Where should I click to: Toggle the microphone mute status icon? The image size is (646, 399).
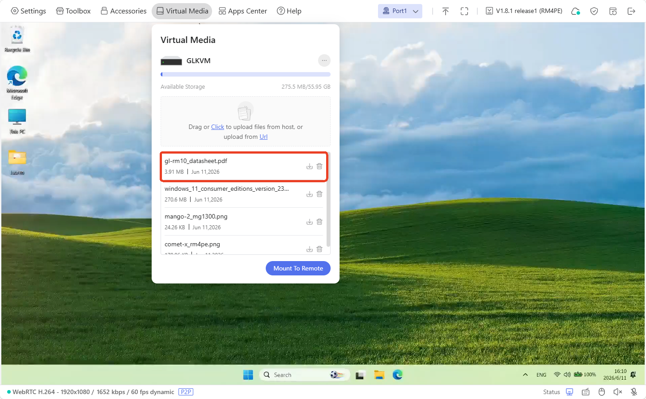(x=634, y=392)
